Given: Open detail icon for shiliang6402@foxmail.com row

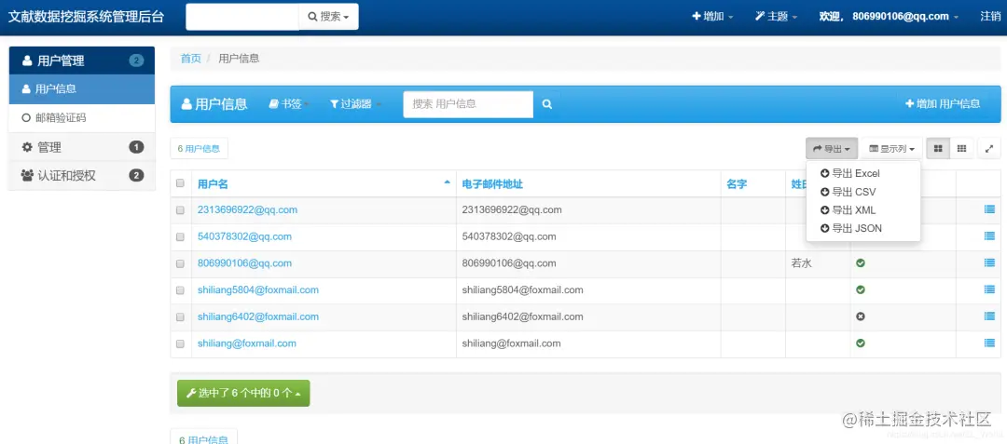Looking at the screenshot, I should 989,316.
